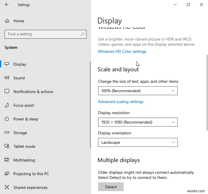The height and width of the screenshot is (194, 208).
Task: Open Shared experiences settings
Action: [30, 187]
